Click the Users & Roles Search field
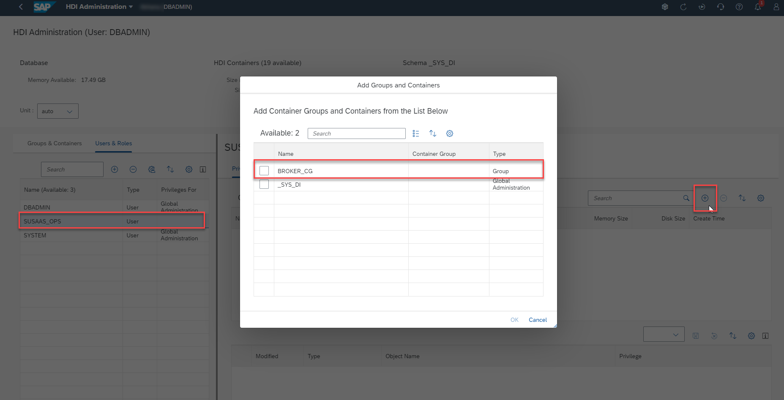 pyautogui.click(x=72, y=169)
